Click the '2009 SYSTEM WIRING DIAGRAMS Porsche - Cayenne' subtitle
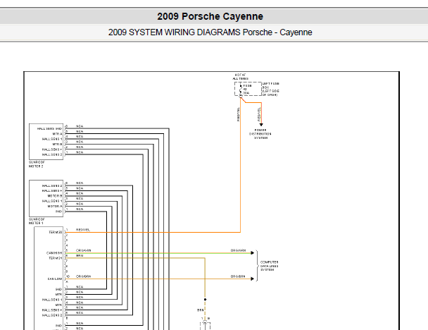 click(x=210, y=32)
